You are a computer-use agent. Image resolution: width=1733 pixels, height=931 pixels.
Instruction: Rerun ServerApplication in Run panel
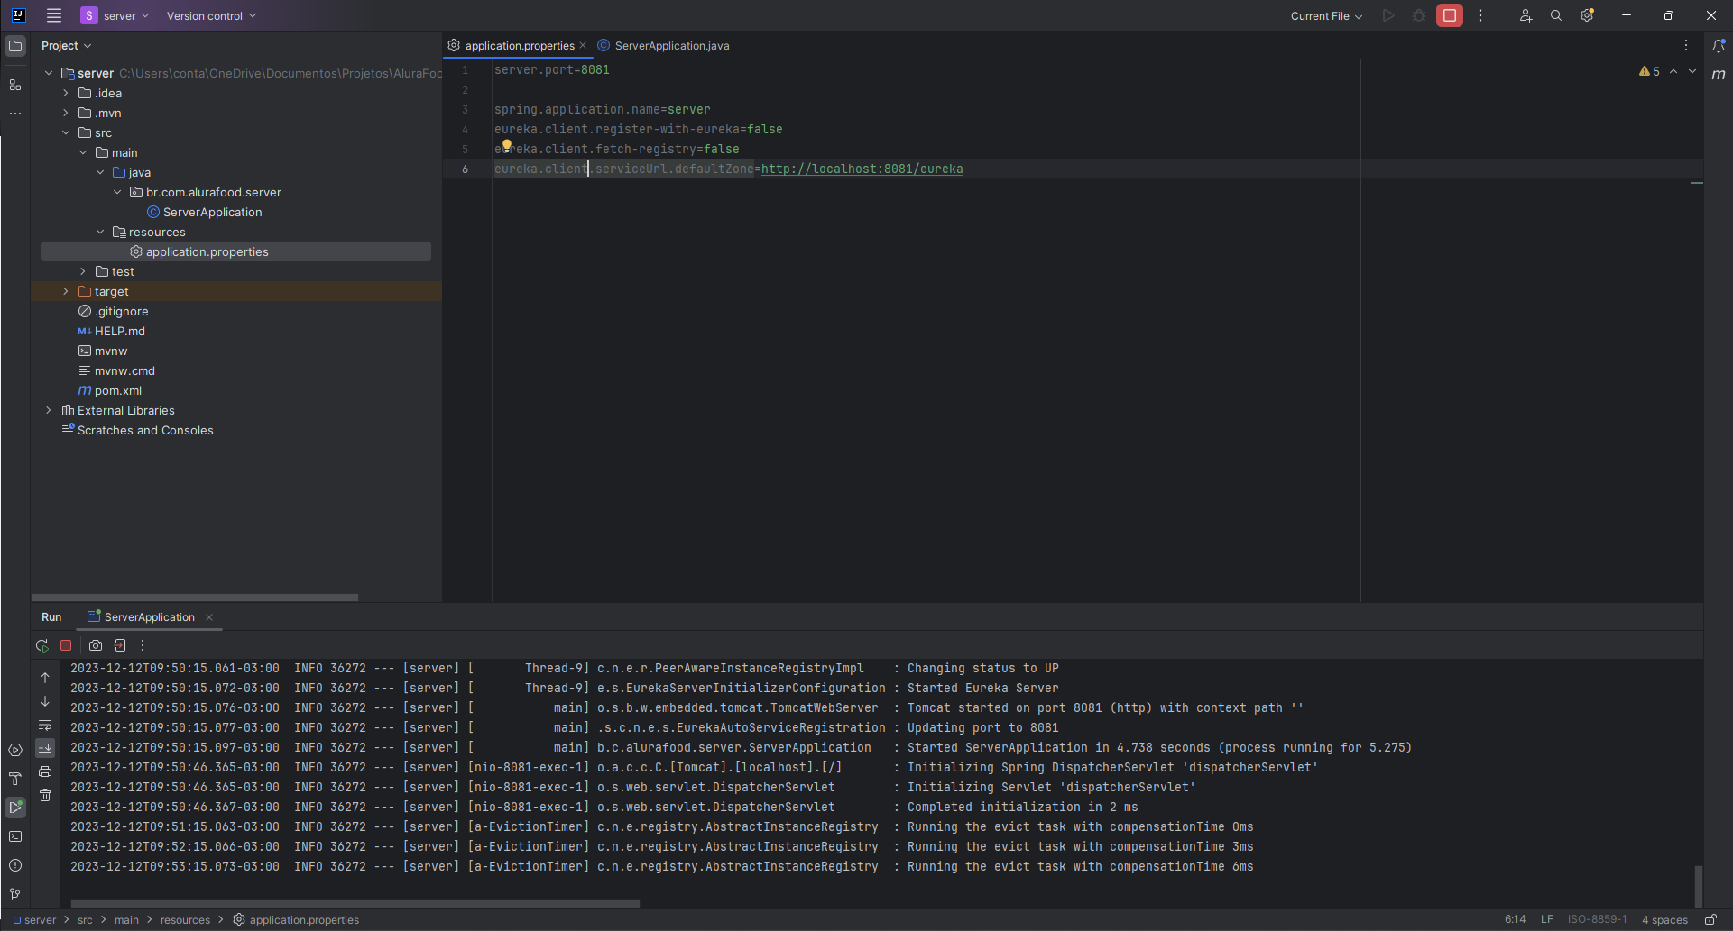pyautogui.click(x=41, y=645)
